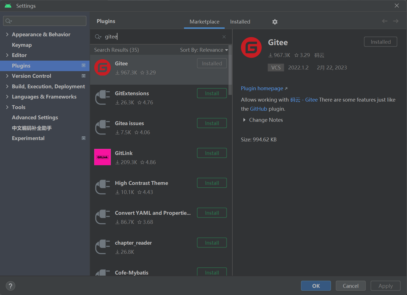
Task: Click the Convert YAML plugin icon
Action: pyautogui.click(x=103, y=217)
